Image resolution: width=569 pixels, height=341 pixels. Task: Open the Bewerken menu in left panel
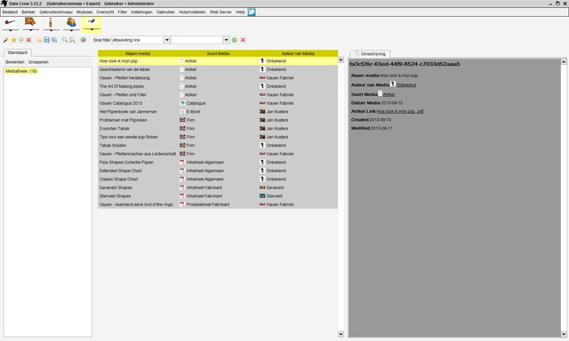(x=15, y=62)
